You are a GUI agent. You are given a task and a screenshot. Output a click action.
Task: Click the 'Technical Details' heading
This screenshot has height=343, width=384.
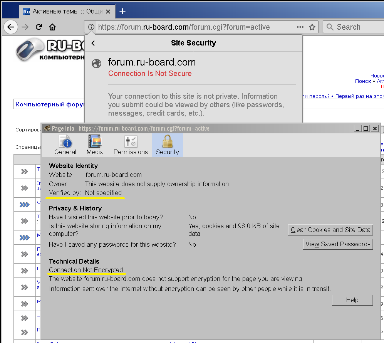tap(74, 261)
